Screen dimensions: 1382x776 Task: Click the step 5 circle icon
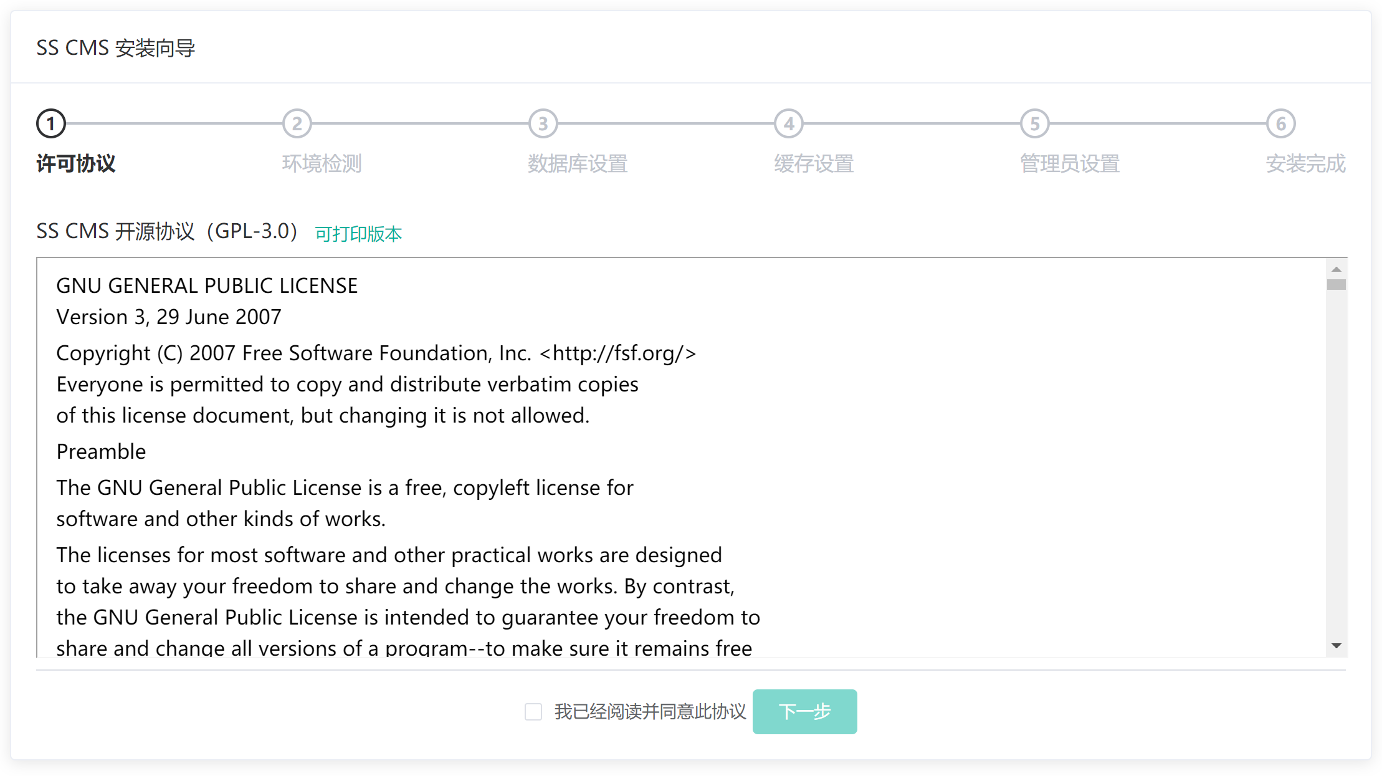1035,124
